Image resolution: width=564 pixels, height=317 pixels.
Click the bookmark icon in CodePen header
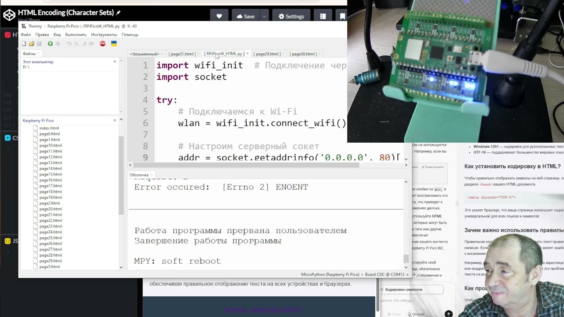342,16
